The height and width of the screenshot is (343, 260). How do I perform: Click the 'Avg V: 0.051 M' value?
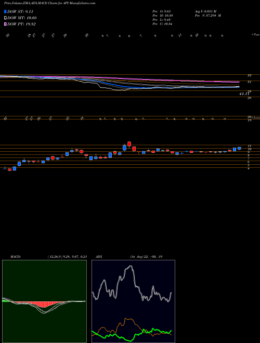(205, 11)
